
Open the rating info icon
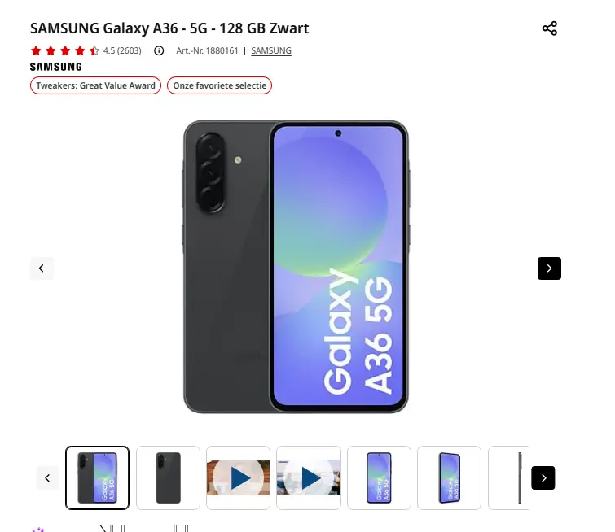[x=159, y=50]
